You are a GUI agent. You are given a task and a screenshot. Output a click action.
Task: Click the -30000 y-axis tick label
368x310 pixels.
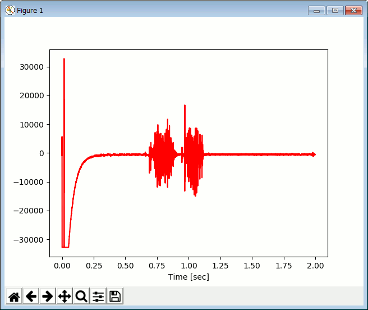point(30,239)
